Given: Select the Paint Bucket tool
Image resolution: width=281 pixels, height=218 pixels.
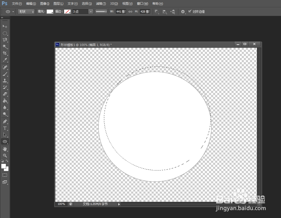Looking at the screenshot, I should pos(5,101).
